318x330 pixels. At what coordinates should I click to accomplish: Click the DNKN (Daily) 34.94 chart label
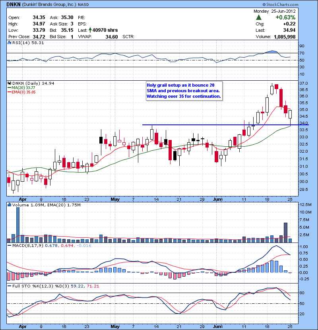[x=33, y=83]
